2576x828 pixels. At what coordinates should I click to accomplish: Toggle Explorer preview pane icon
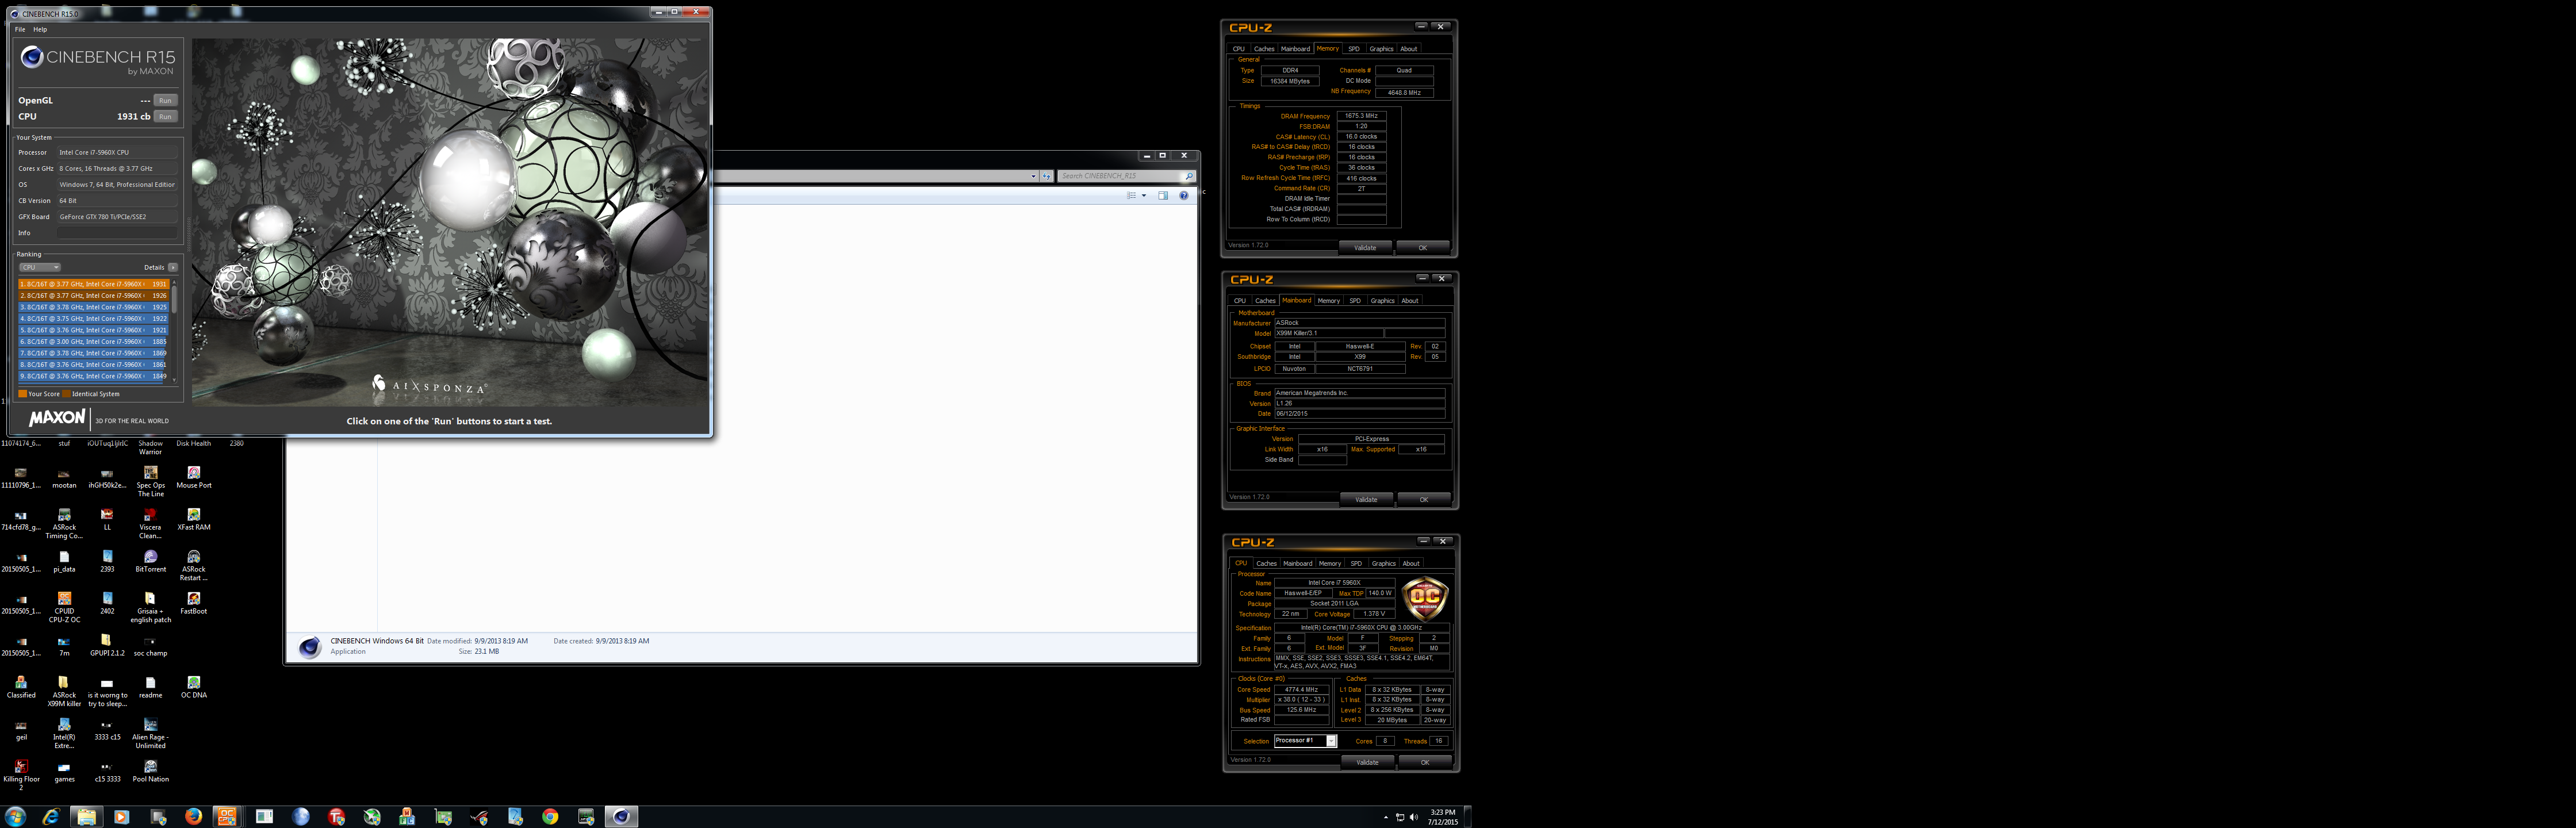(x=1163, y=196)
